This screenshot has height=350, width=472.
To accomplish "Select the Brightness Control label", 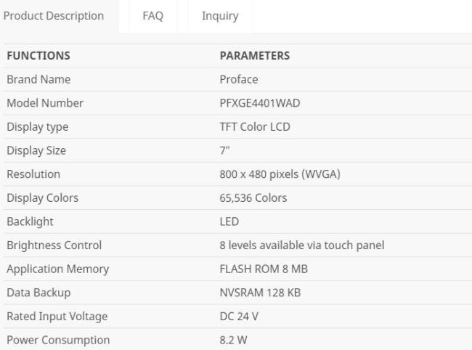I will coord(54,245).
